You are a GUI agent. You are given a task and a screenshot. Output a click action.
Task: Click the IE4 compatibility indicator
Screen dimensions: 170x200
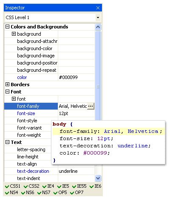[48, 186]
